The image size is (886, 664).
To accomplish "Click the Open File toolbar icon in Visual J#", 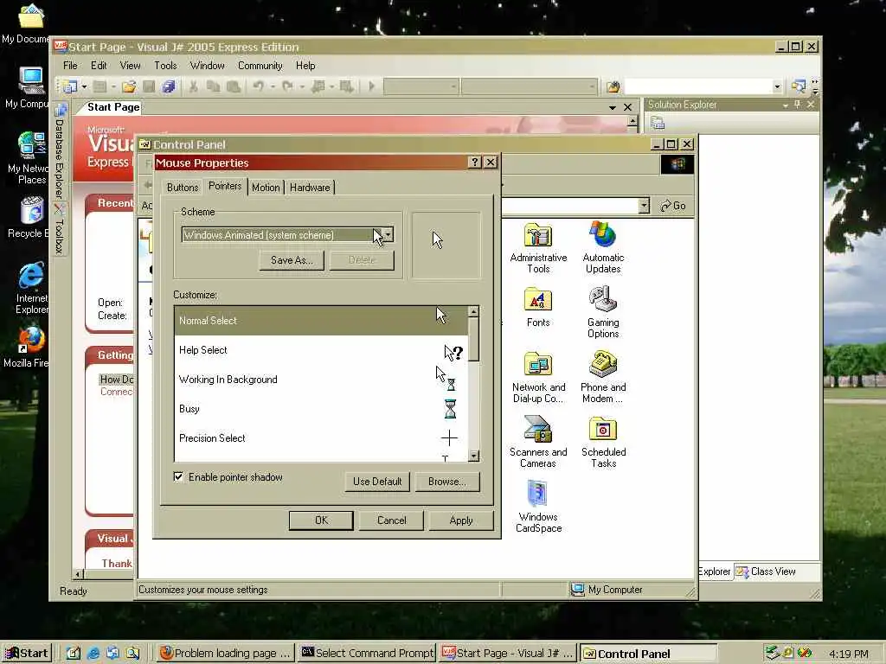I will (x=129, y=86).
